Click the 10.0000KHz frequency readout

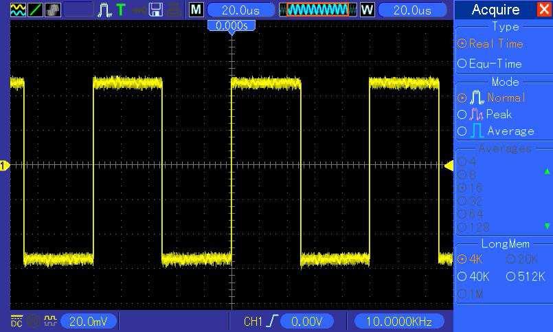point(399,321)
